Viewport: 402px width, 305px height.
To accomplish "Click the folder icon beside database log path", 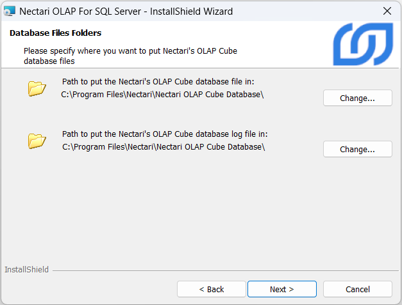I will (37, 140).
